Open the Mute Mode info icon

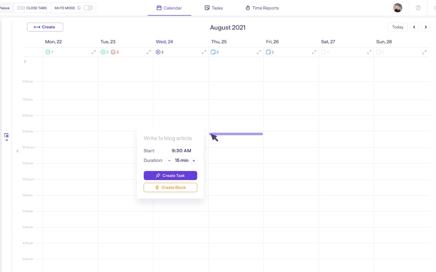click(79, 8)
